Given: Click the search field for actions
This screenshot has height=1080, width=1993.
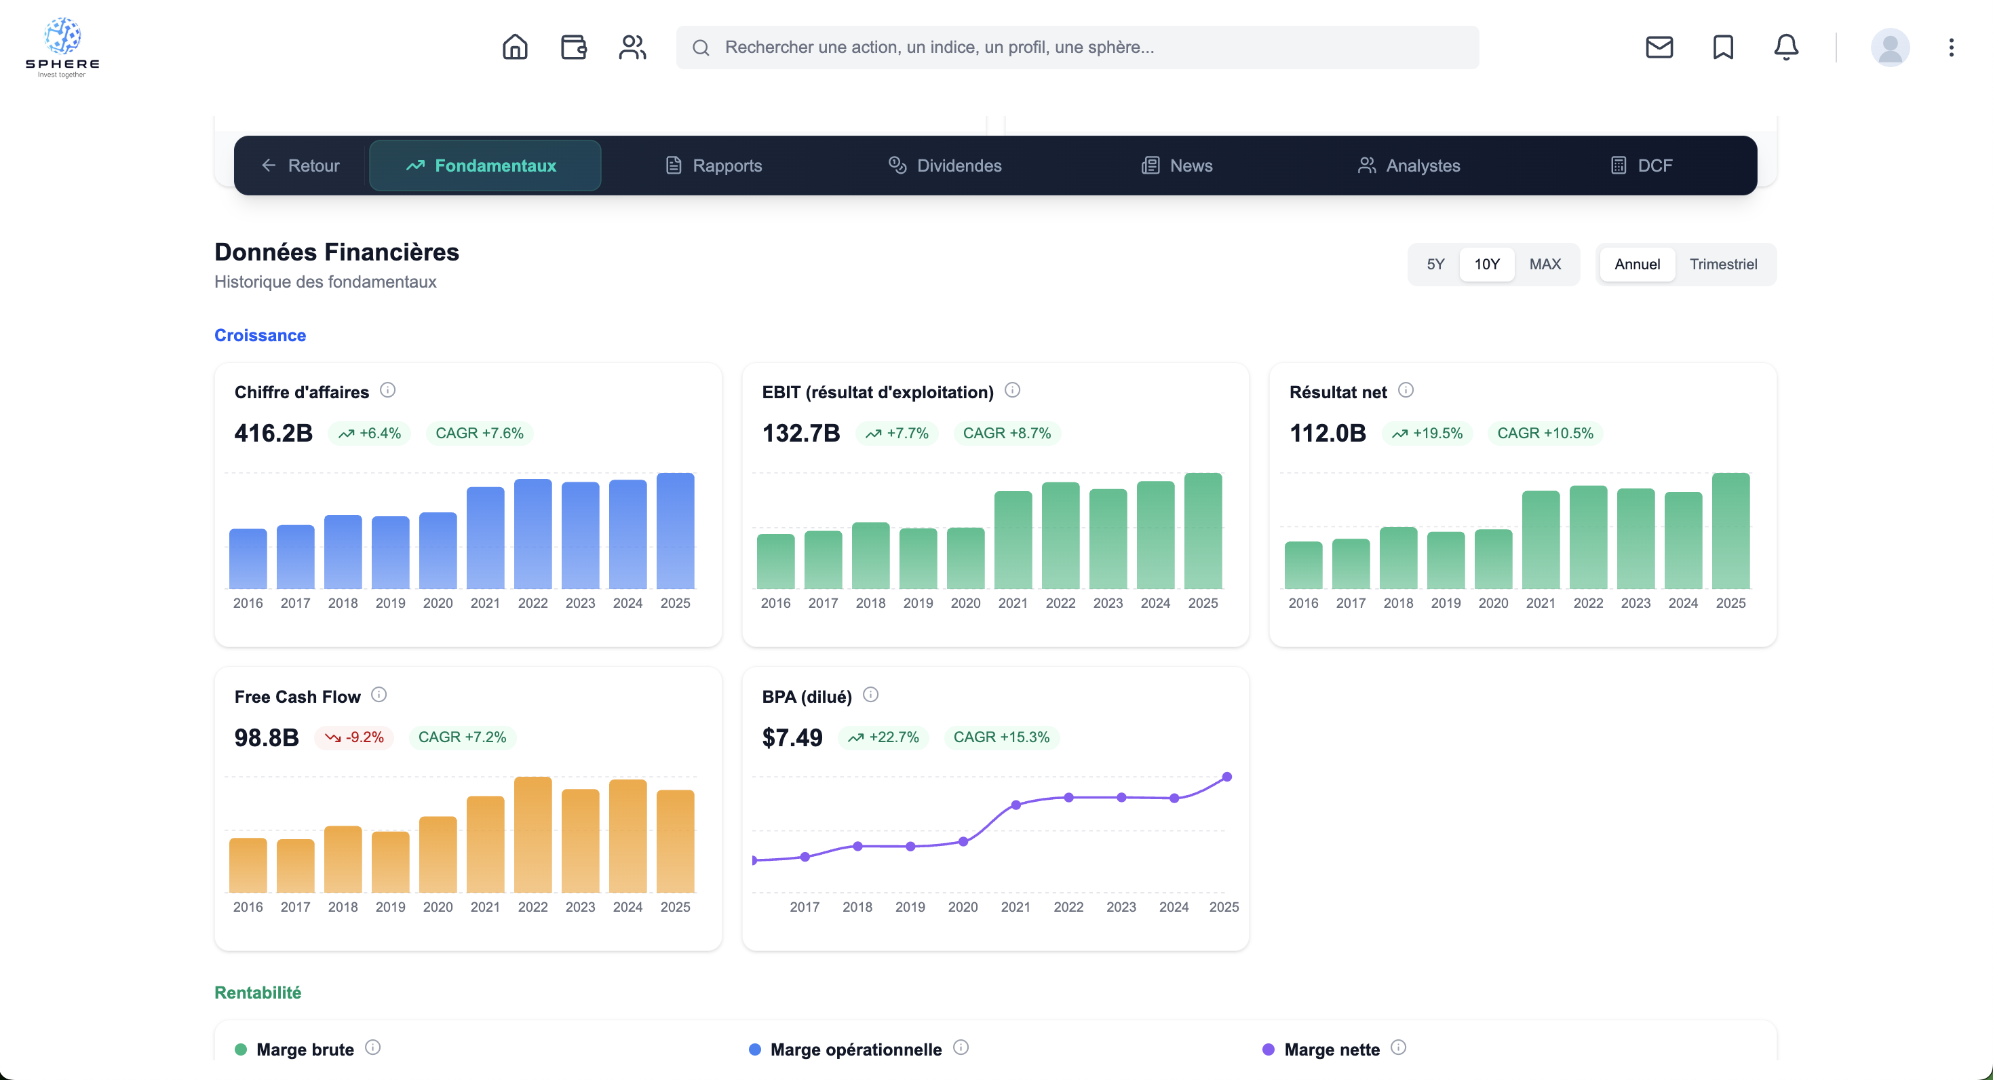Looking at the screenshot, I should click(x=1077, y=47).
